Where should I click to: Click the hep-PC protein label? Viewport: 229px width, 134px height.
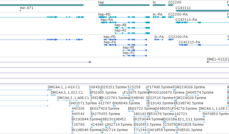128,53
